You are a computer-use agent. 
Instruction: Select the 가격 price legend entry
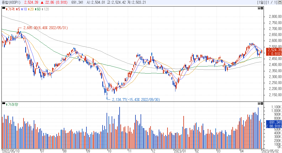(10, 9)
